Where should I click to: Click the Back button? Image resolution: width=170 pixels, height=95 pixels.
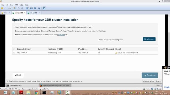coord(18,75)
